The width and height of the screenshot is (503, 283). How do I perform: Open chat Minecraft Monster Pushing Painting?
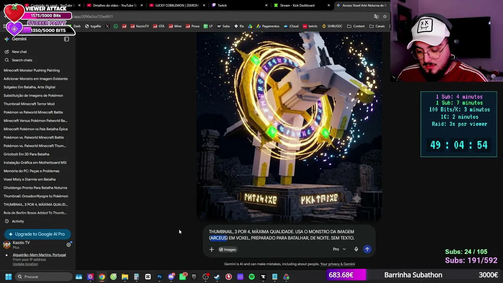(x=32, y=70)
